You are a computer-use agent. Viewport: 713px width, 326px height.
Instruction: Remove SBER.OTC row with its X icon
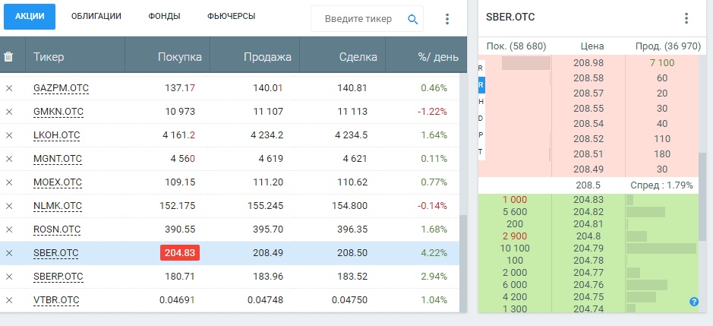coord(9,253)
